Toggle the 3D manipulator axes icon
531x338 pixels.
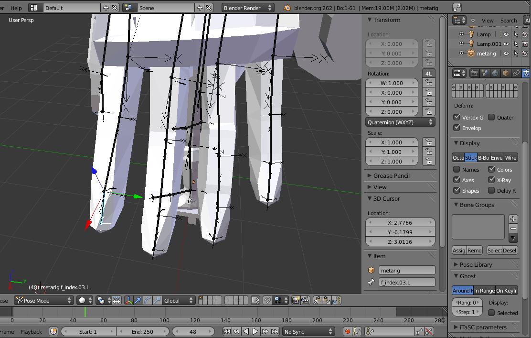click(x=128, y=300)
